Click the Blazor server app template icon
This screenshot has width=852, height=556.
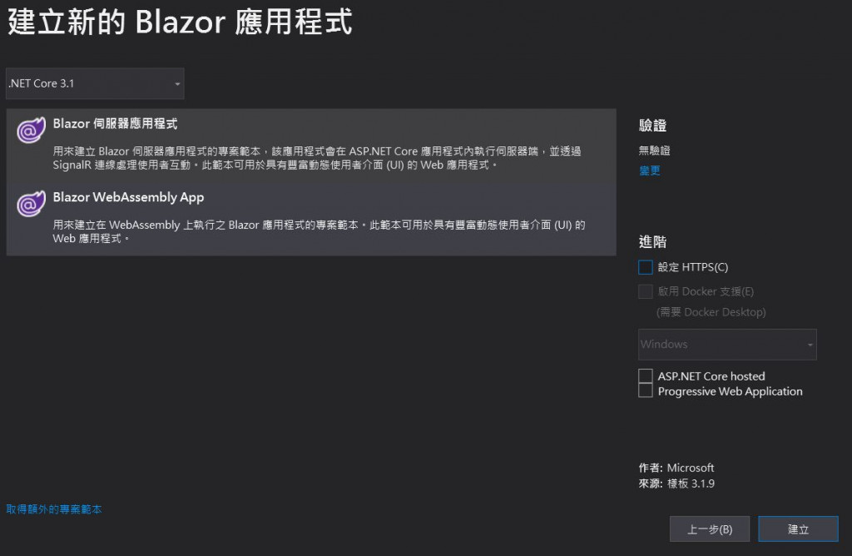coord(31,130)
